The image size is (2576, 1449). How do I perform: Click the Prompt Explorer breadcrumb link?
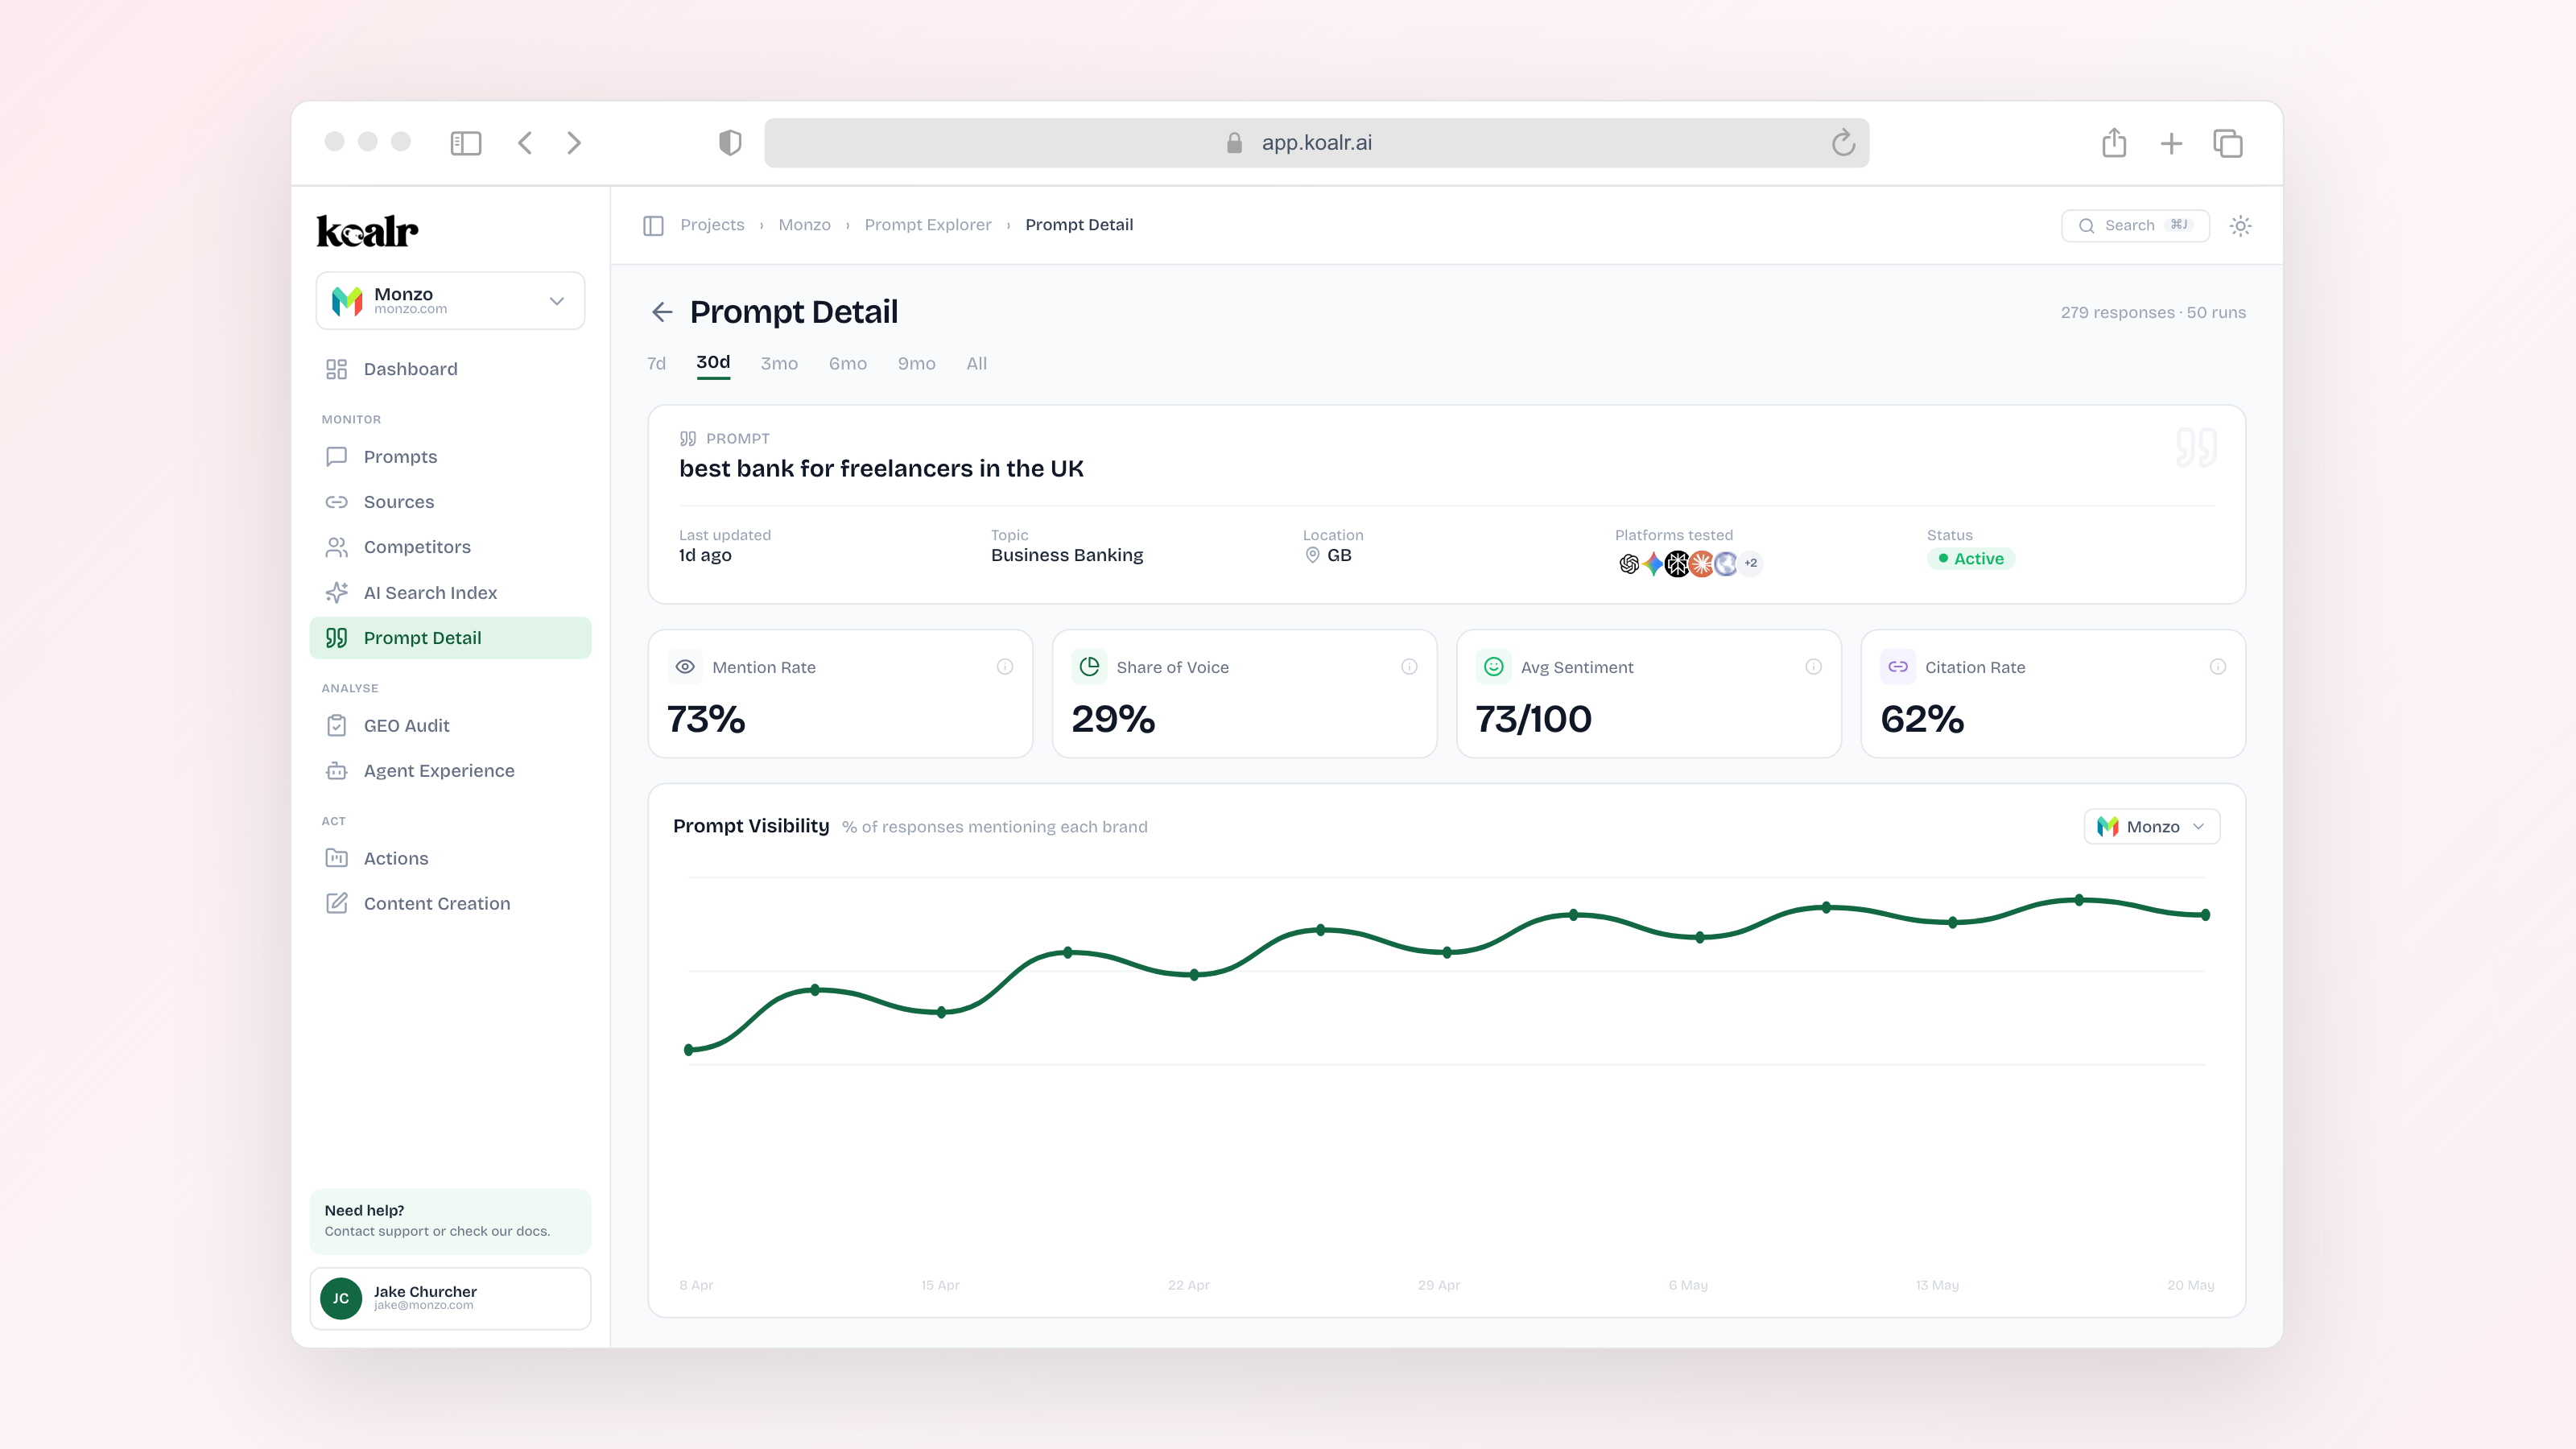pyautogui.click(x=928, y=225)
